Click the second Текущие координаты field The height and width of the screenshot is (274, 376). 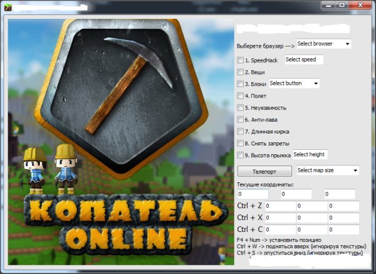point(296,194)
